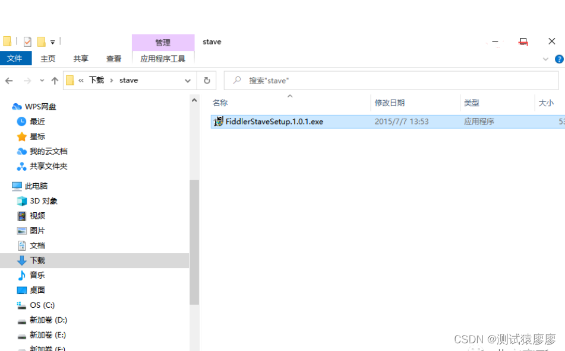565x351 pixels.
Task: Expand the ribbon with the chevron
Action: tap(545, 59)
